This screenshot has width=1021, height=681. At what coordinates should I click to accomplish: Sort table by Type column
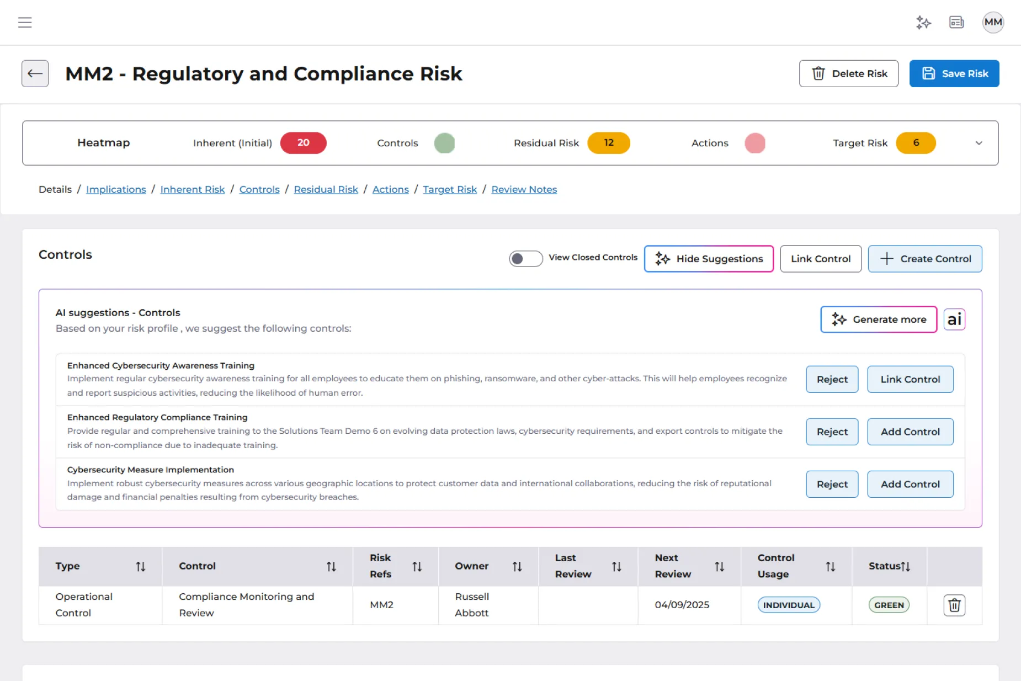pos(141,567)
